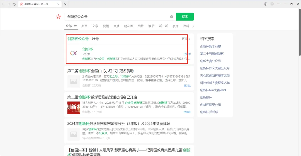This screenshot has height=156, width=301.
Task: Open article 【信园头条】智创未来展风采
Action: click(x=128, y=152)
